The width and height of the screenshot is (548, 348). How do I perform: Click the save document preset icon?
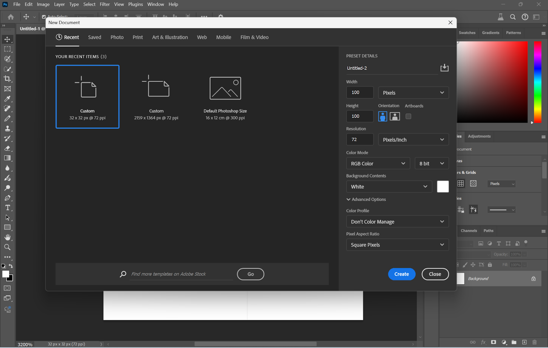444,68
